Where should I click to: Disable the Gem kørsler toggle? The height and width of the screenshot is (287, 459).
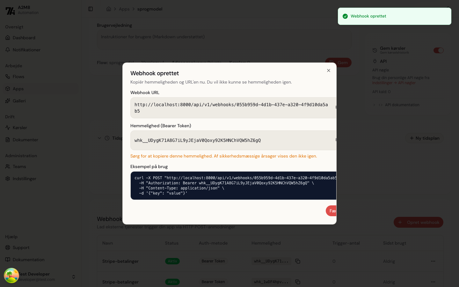[x=439, y=50]
